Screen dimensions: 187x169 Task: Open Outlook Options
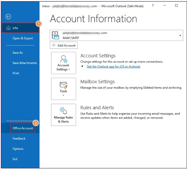tap(18, 149)
